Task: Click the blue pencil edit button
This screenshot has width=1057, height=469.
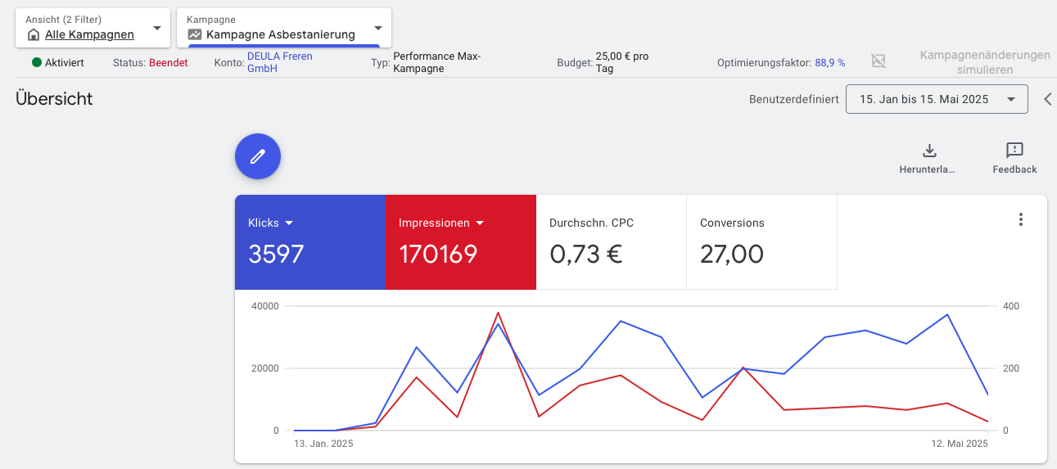Action: pos(258,156)
